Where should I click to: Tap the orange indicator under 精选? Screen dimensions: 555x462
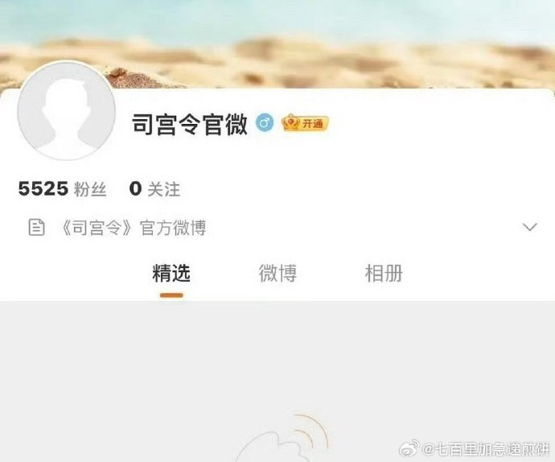[171, 295]
